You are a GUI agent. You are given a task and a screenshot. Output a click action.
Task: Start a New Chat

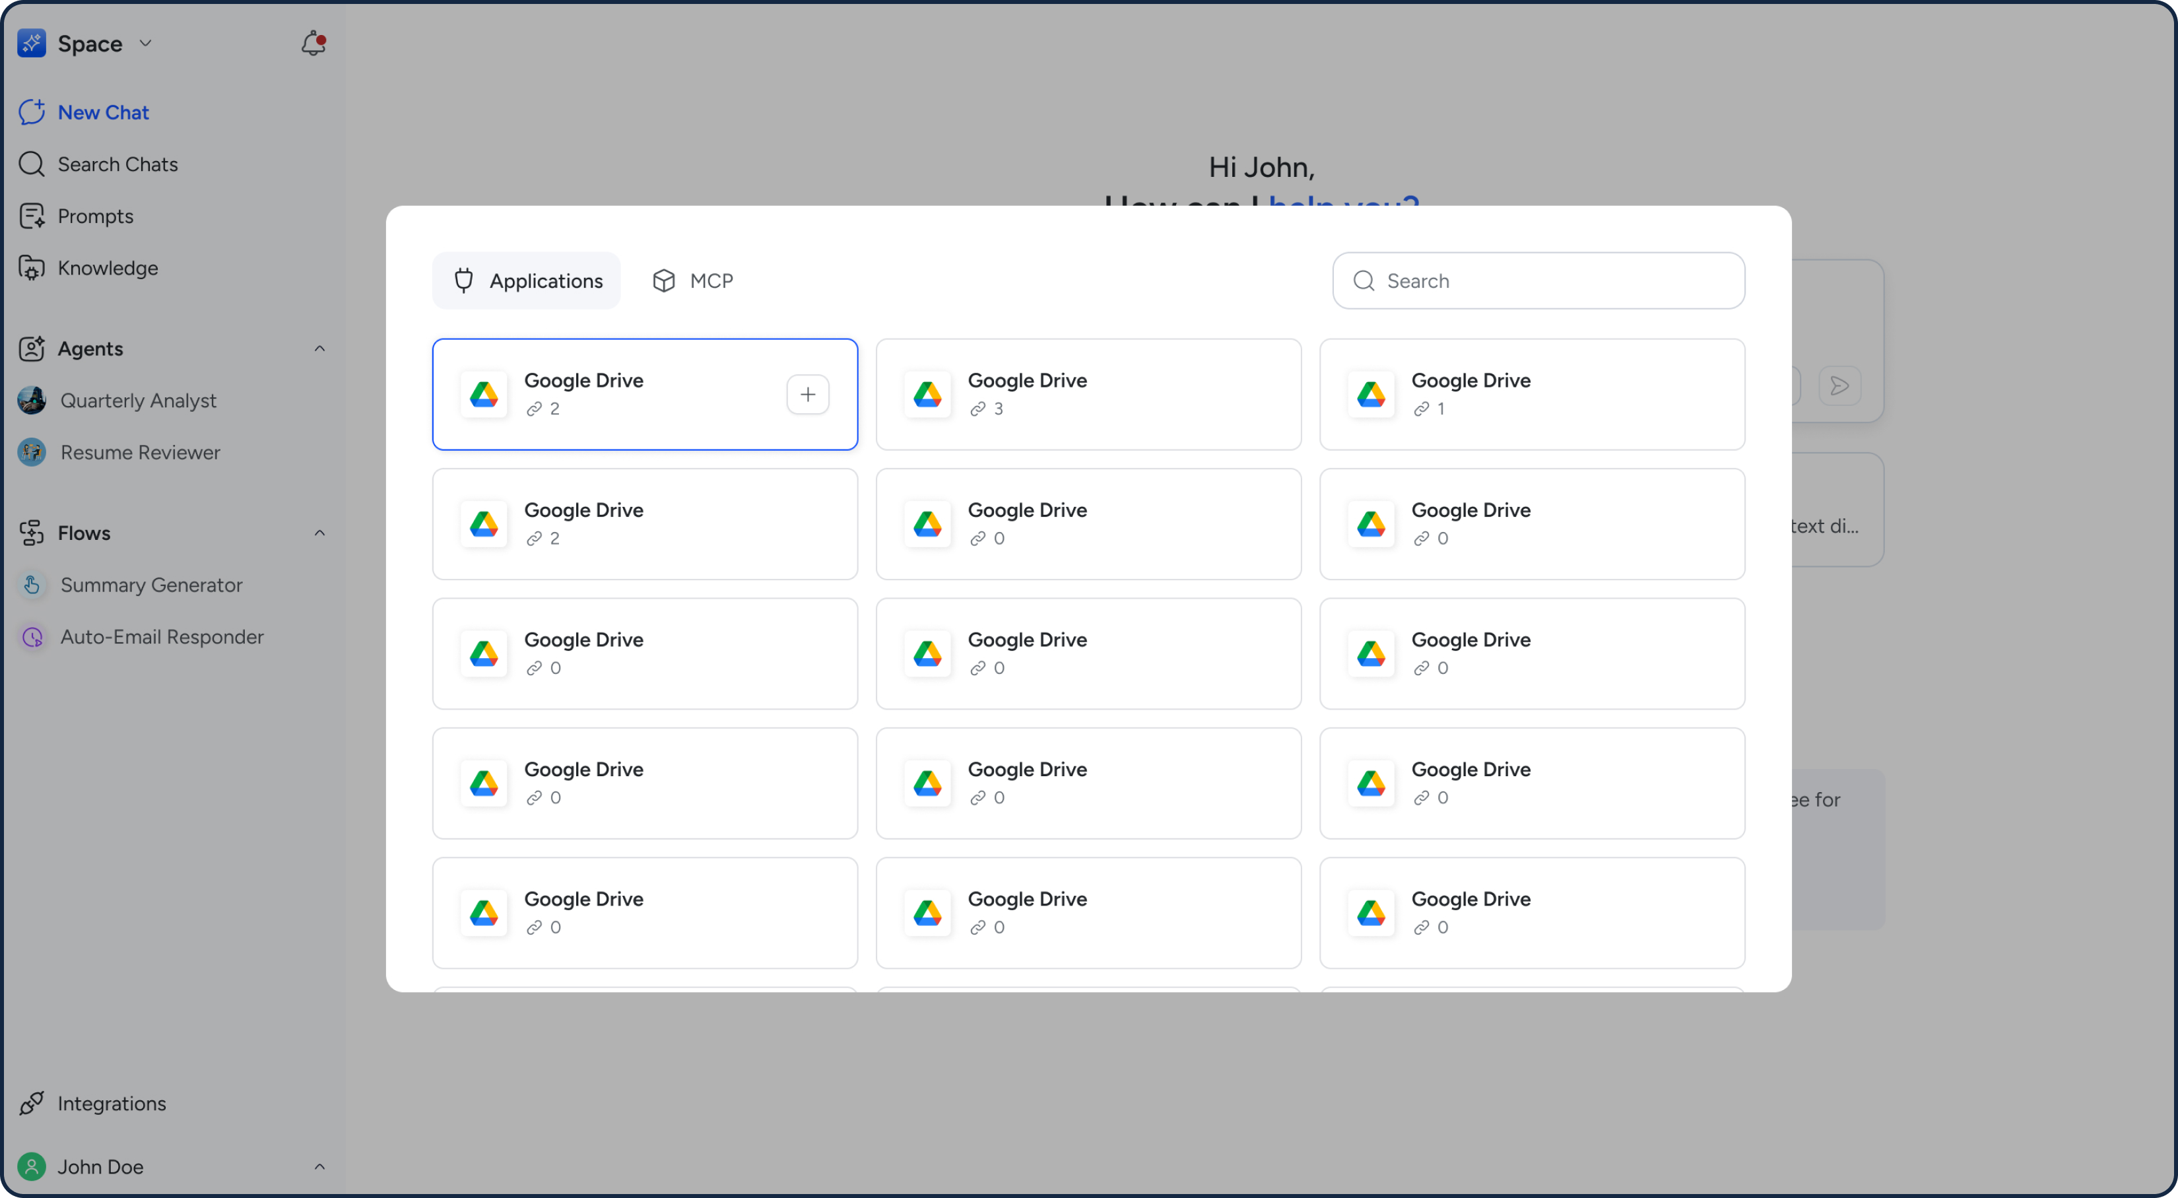[83, 112]
